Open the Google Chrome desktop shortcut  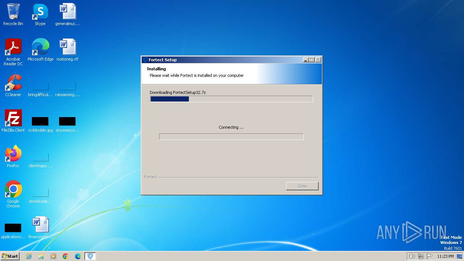pyautogui.click(x=13, y=194)
